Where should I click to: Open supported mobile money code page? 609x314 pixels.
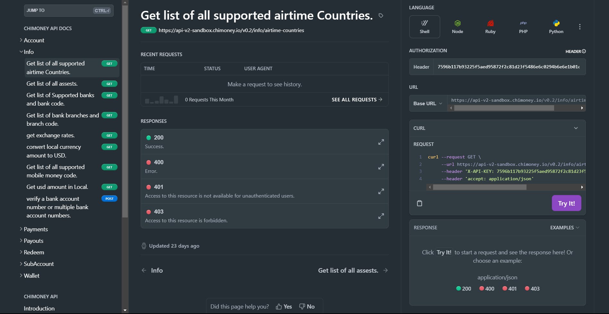pyautogui.click(x=72, y=171)
